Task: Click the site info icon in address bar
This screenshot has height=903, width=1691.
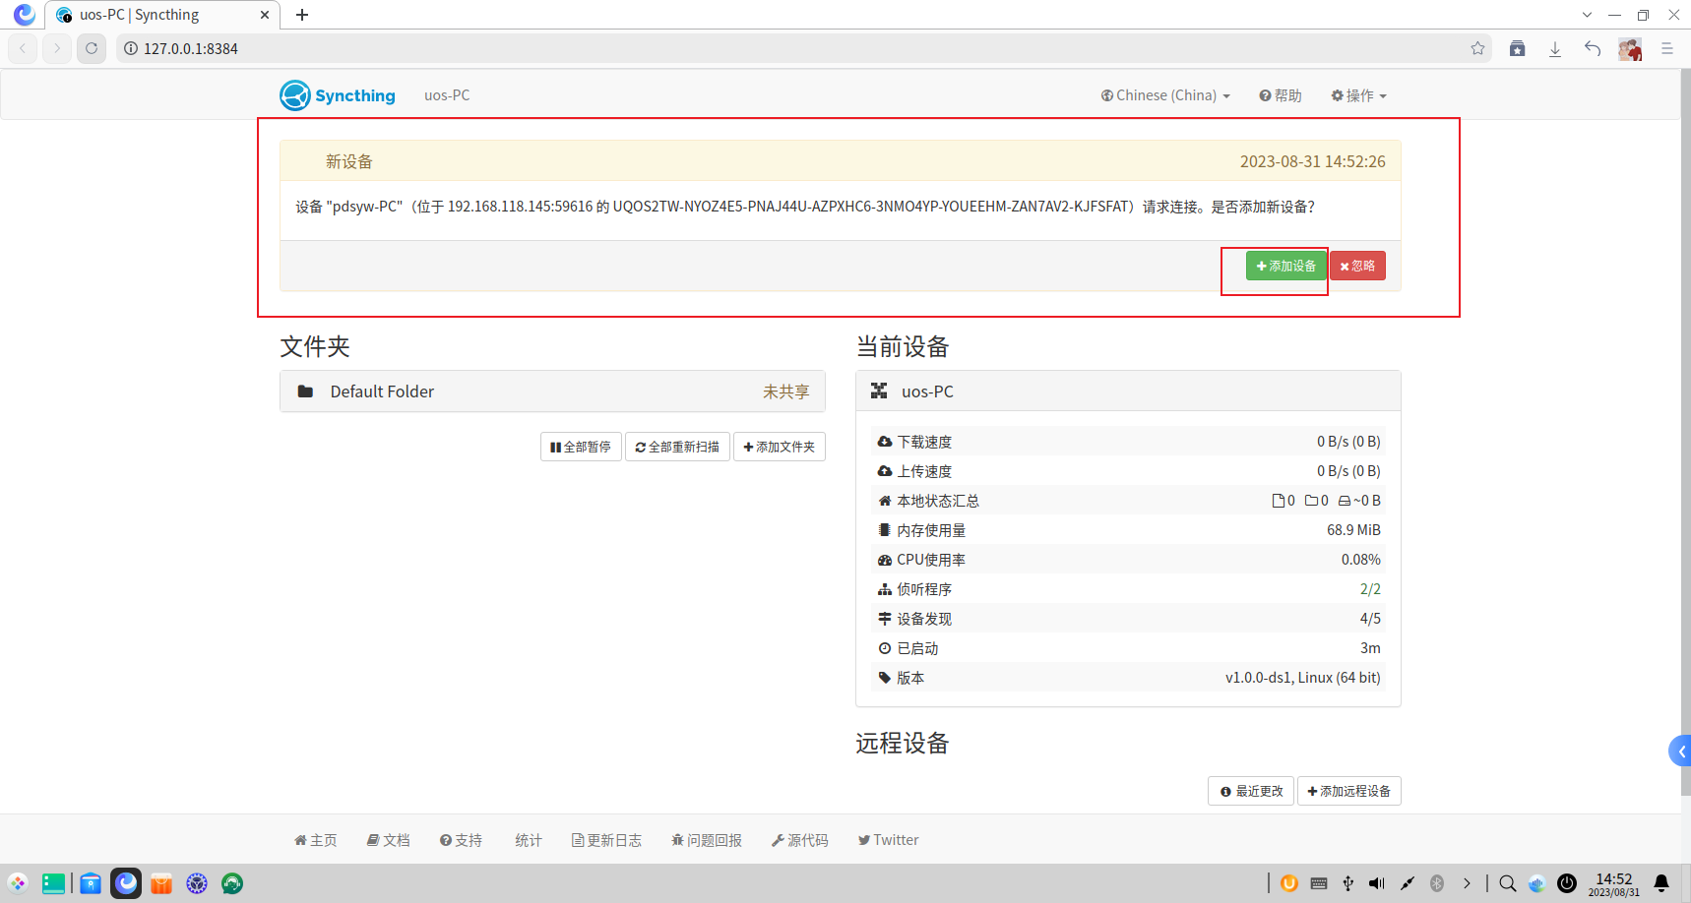Action: [131, 48]
